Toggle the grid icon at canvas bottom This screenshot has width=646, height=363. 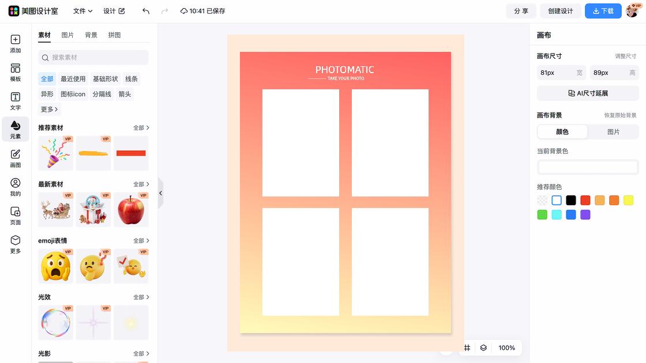pyautogui.click(x=467, y=348)
